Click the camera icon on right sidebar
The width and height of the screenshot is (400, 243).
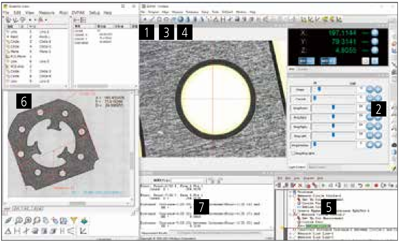click(x=394, y=145)
